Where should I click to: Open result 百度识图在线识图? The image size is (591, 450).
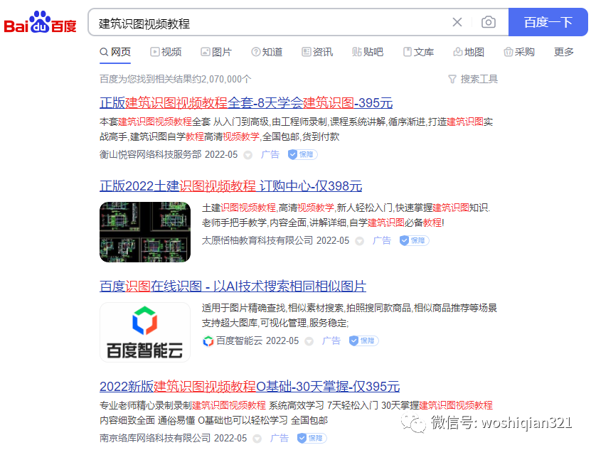coord(233,286)
